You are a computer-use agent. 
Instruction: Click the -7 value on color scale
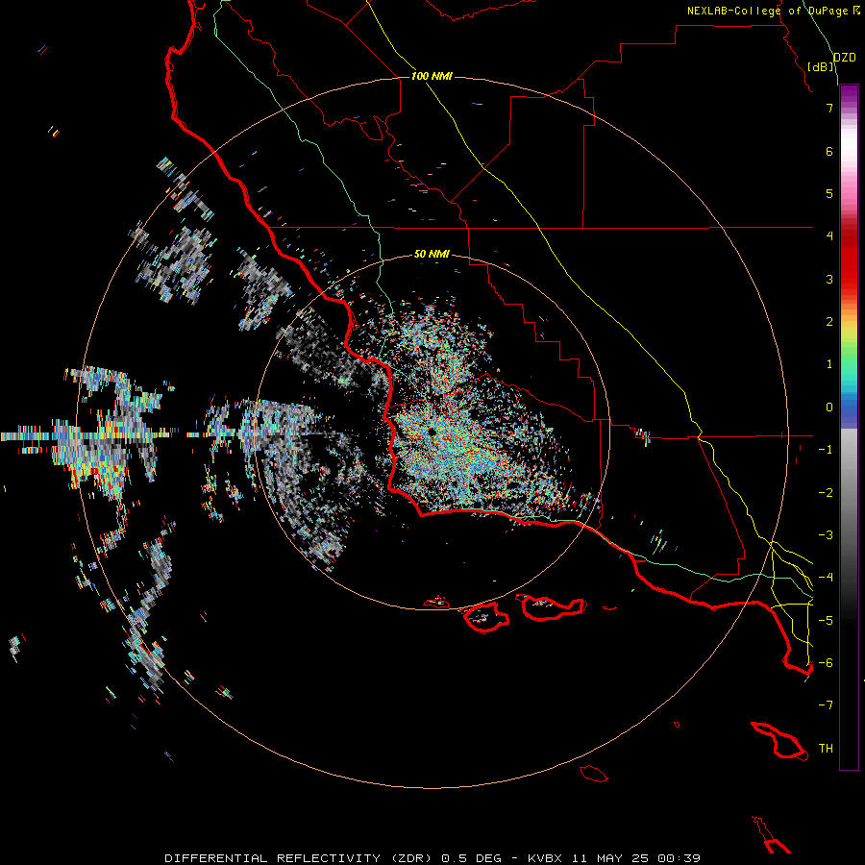tap(826, 705)
